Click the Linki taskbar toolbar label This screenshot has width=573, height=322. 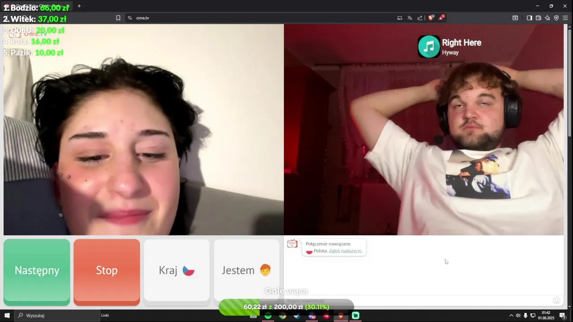coord(105,315)
